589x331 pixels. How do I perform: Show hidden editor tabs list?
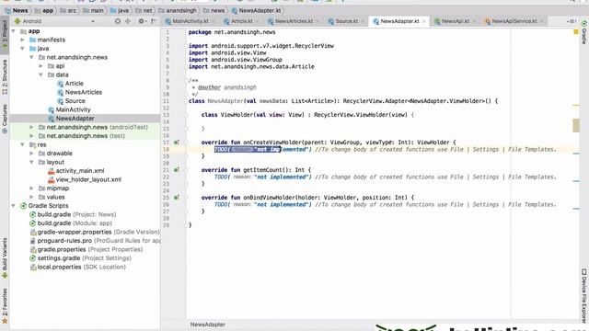(x=571, y=21)
